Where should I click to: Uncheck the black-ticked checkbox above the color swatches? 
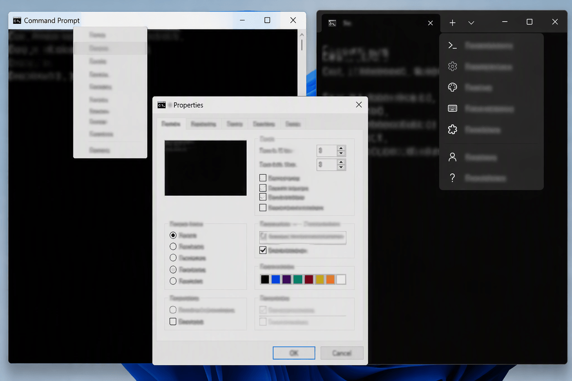pos(263,250)
